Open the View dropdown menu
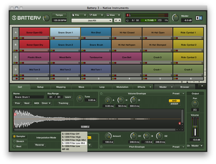216x164 pixels. tap(113, 15)
